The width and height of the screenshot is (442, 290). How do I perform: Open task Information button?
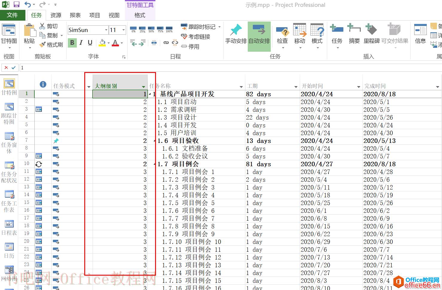pyautogui.click(x=420, y=34)
